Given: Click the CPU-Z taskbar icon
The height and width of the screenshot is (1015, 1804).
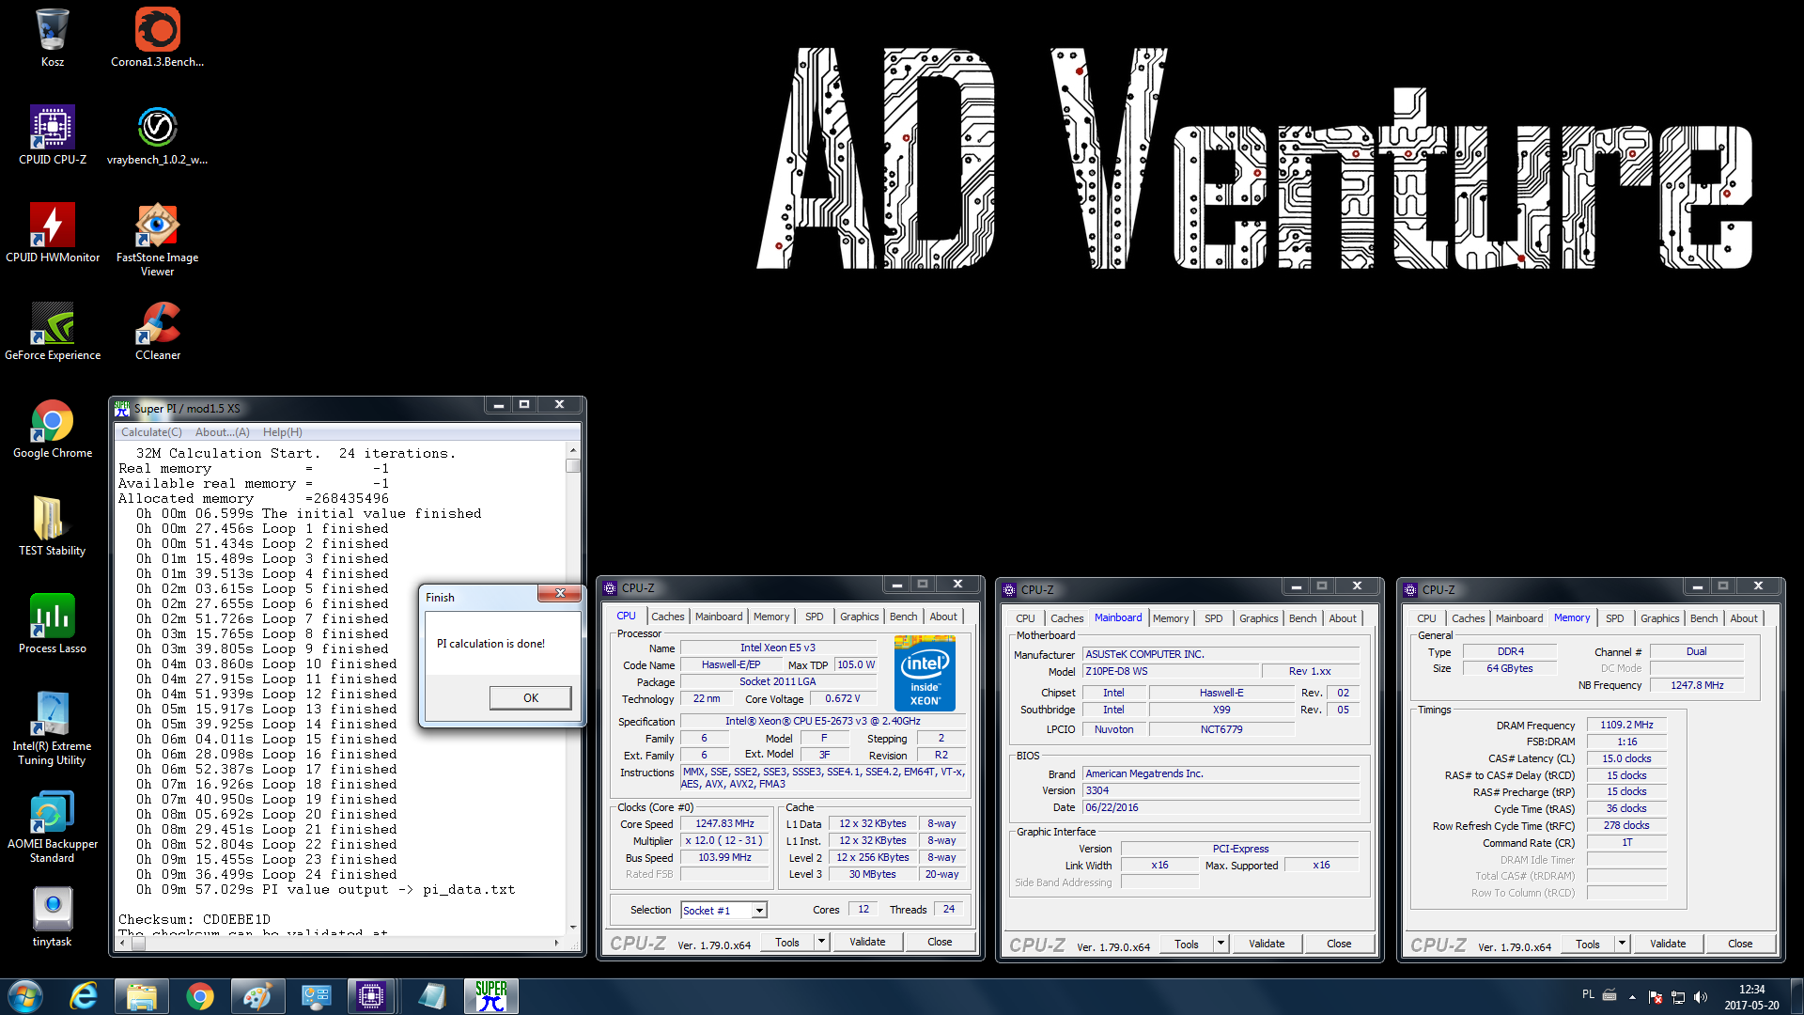Looking at the screenshot, I should 371,996.
